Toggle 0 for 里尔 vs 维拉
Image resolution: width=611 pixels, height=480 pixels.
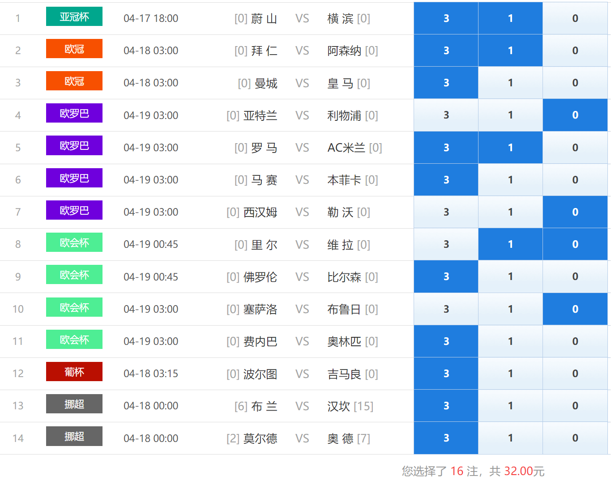click(x=575, y=244)
